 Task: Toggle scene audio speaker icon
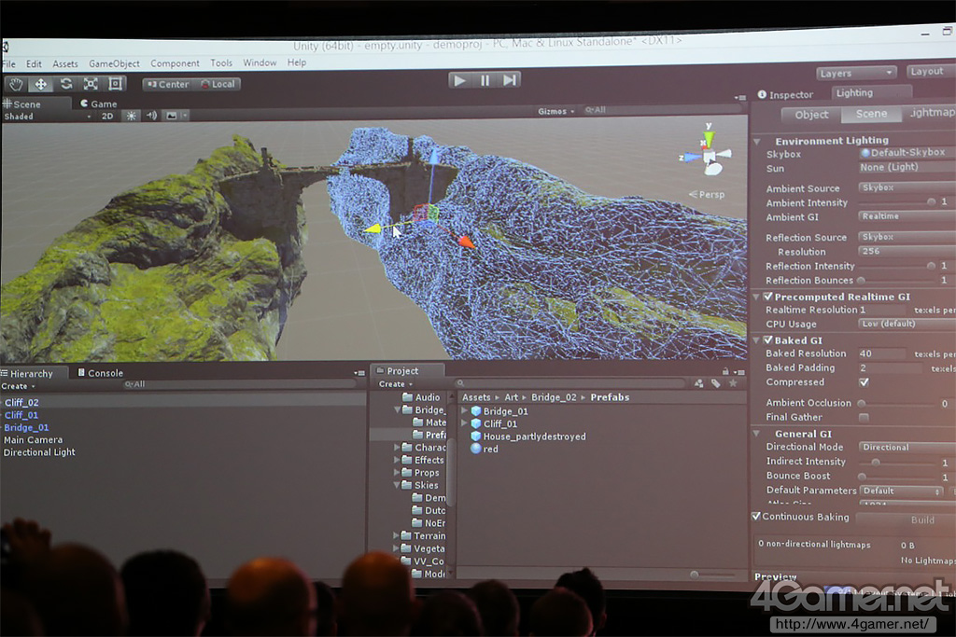click(151, 116)
